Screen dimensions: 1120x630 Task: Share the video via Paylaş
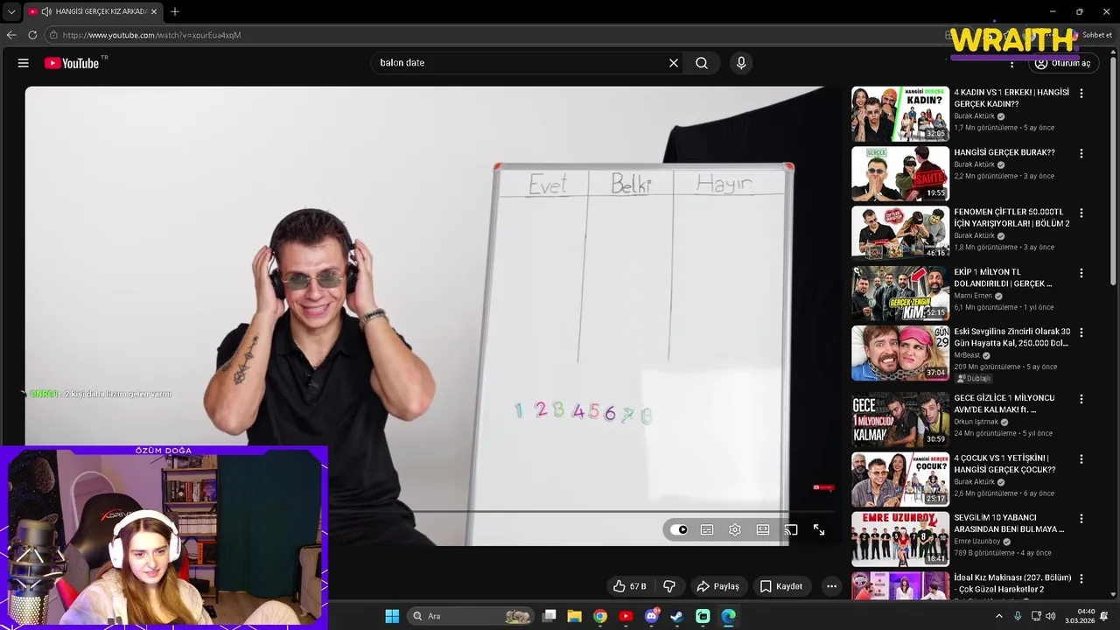point(718,586)
